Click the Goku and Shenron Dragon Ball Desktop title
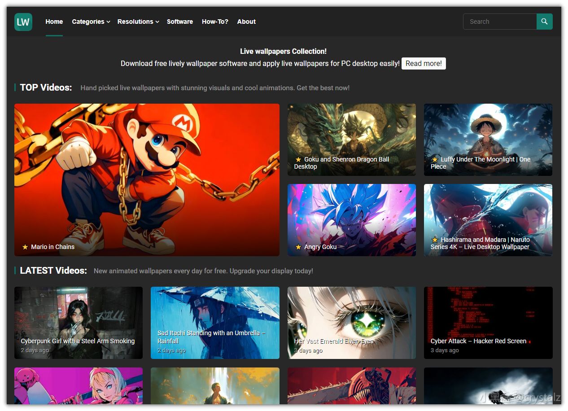The width and height of the screenshot is (568, 411). click(342, 163)
